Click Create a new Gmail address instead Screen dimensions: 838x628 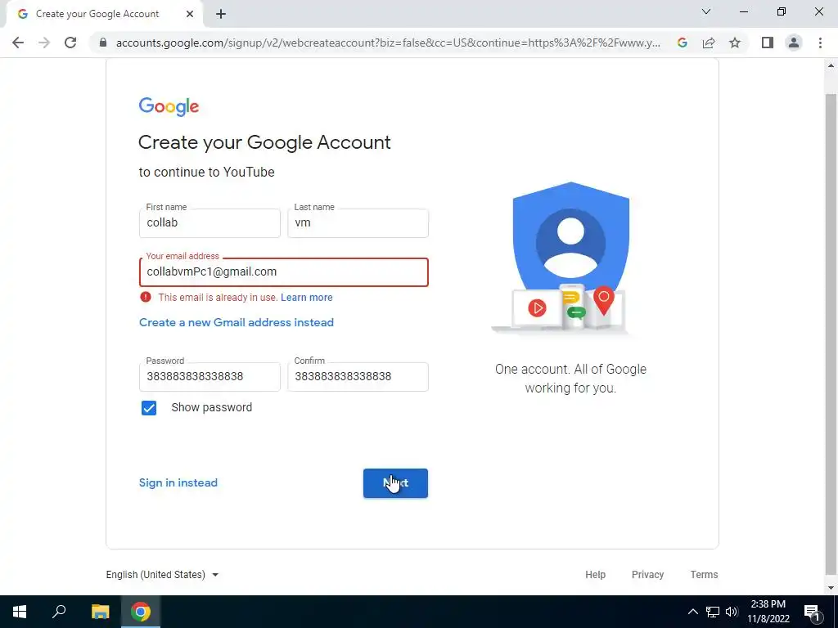237,322
